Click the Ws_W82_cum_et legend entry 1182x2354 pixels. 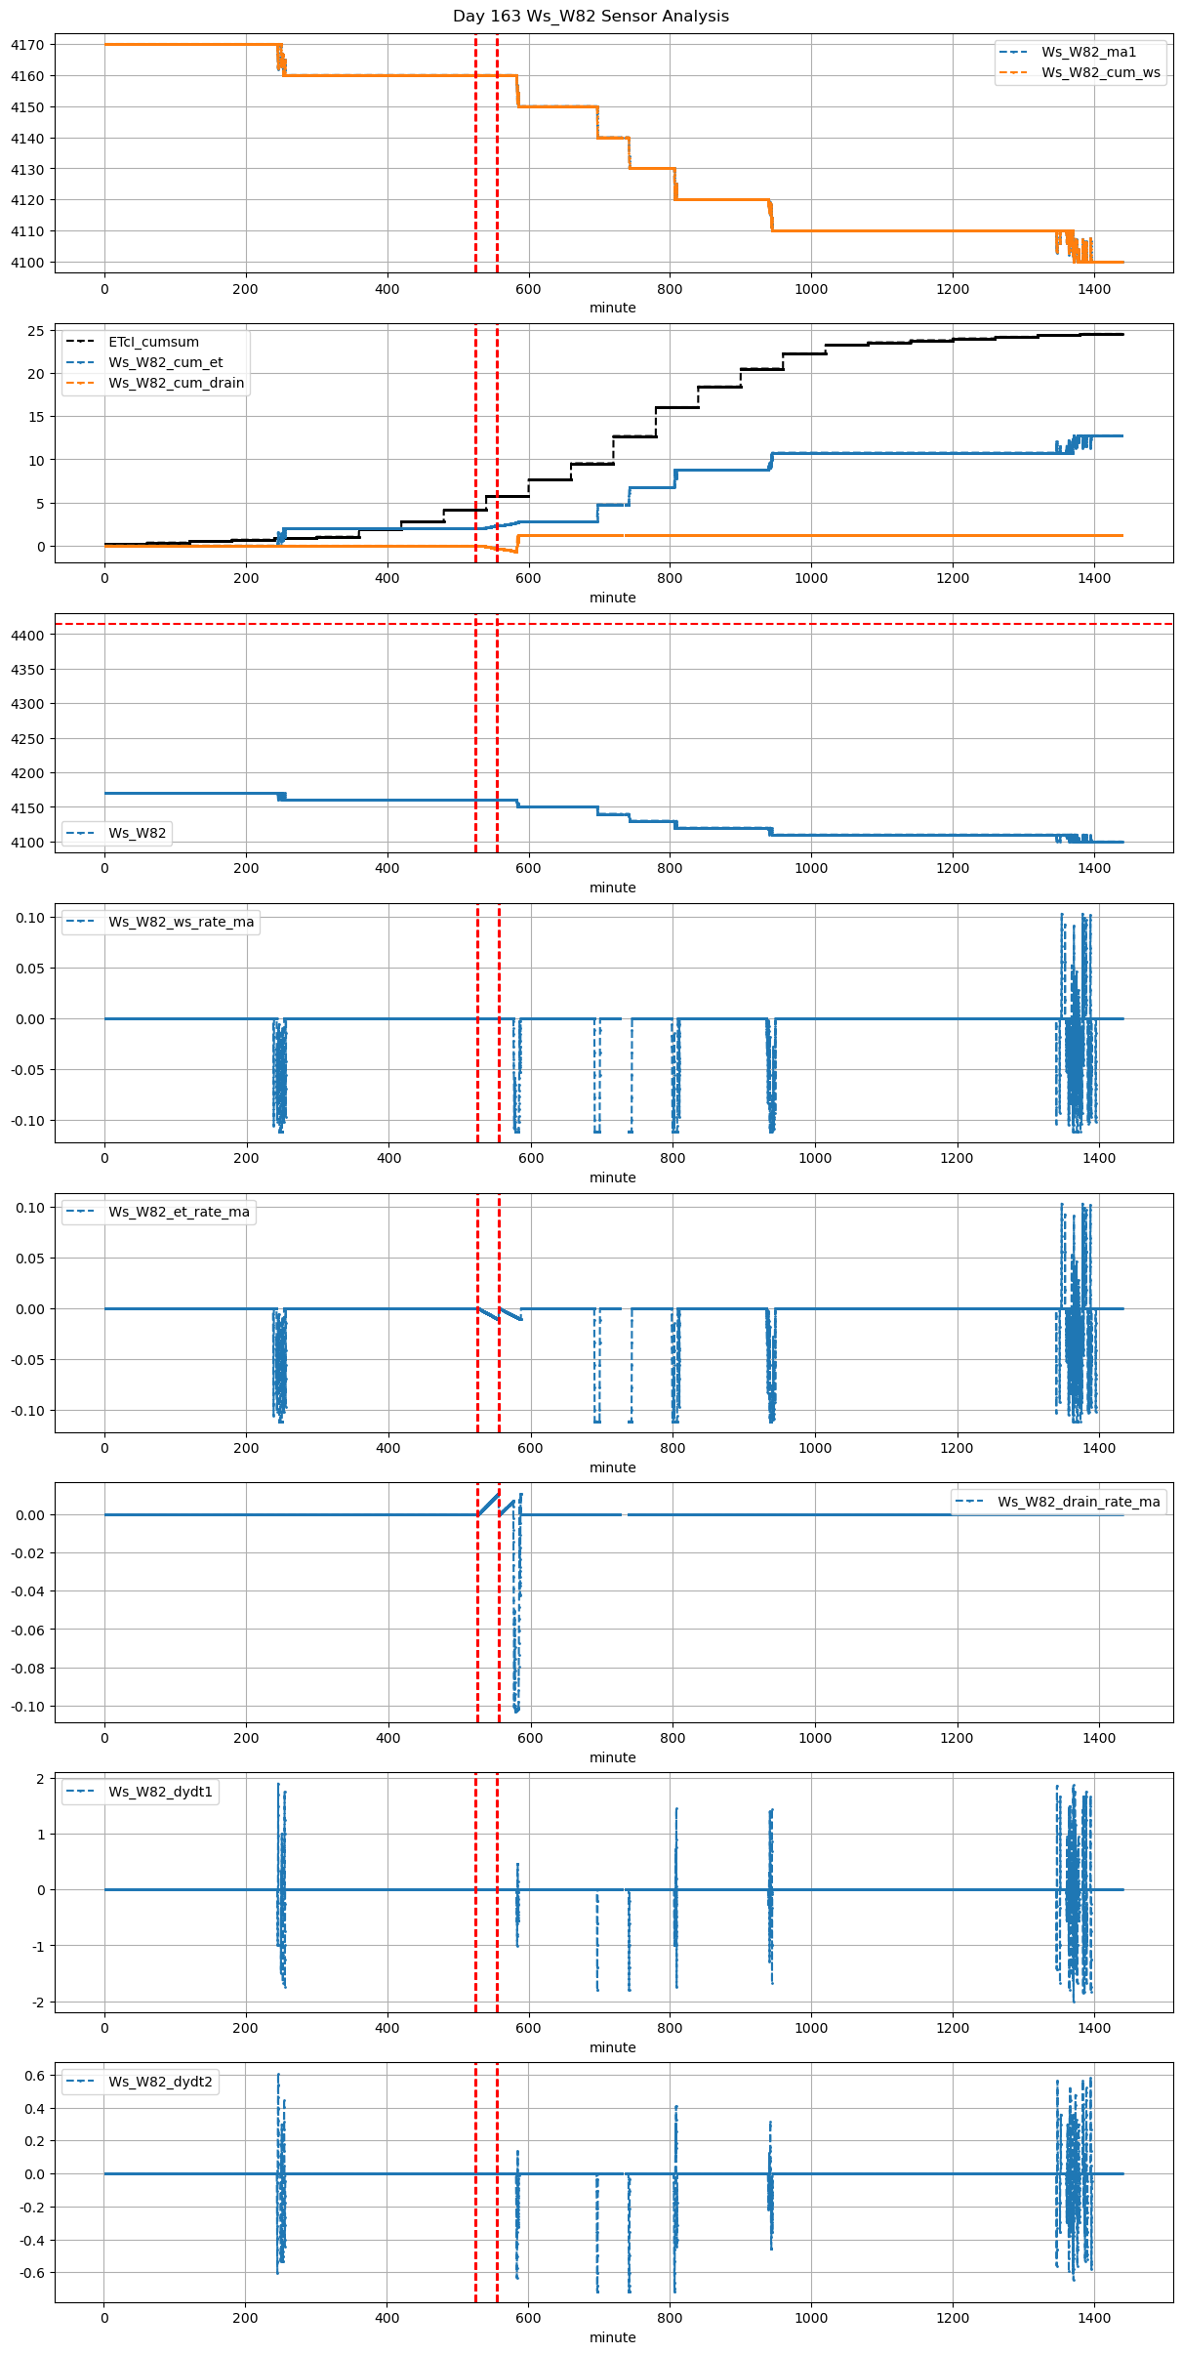coord(165,362)
